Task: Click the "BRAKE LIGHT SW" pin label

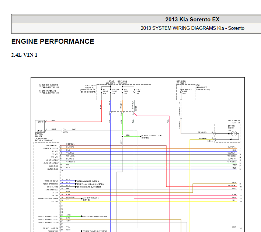Action: (51, 228)
